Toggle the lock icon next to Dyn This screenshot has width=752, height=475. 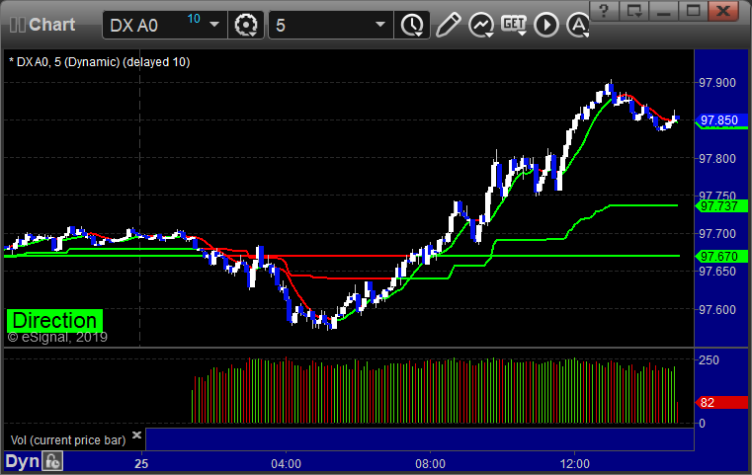[52, 461]
